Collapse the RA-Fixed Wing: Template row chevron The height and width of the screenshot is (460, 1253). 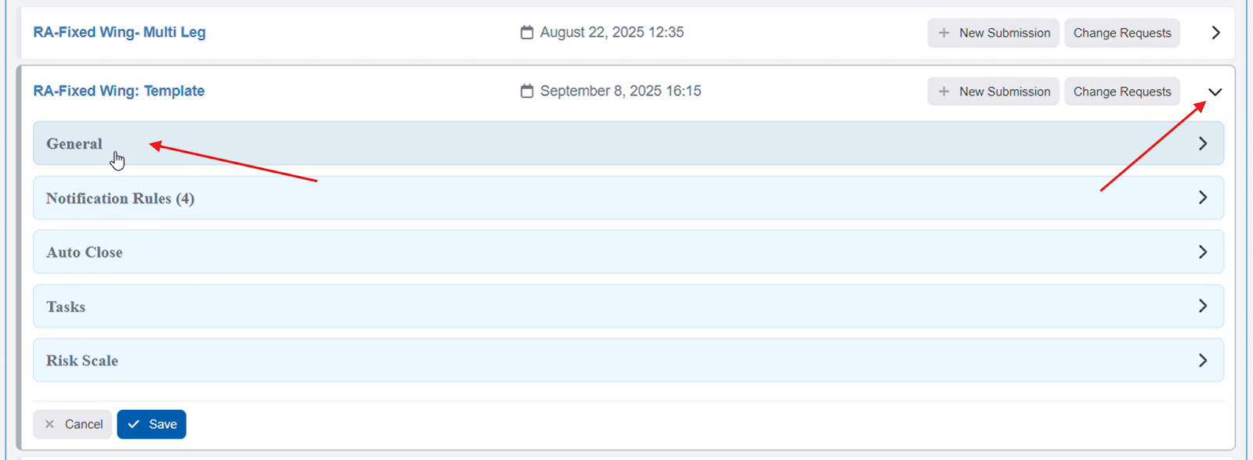click(1215, 92)
